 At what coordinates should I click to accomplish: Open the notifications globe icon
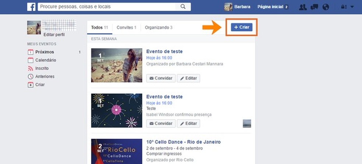click(x=326, y=7)
